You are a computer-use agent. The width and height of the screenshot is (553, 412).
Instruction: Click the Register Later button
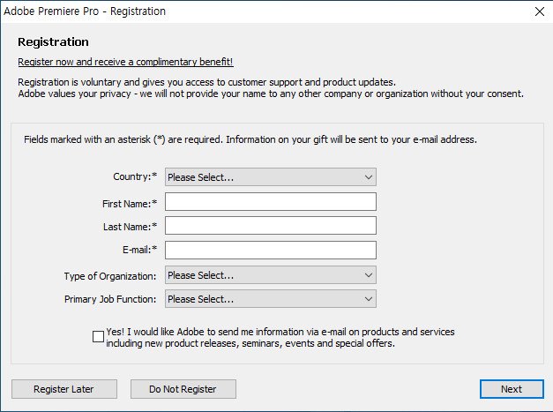click(x=64, y=389)
